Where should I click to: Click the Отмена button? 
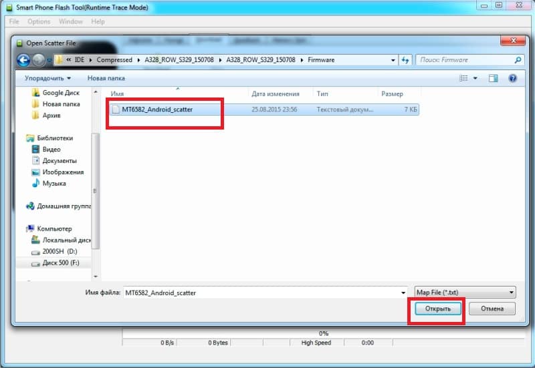pos(492,309)
